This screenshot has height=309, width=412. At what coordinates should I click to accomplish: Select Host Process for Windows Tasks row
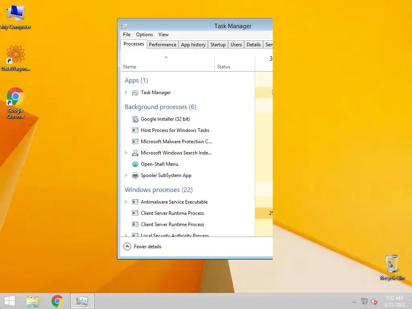[196, 130]
